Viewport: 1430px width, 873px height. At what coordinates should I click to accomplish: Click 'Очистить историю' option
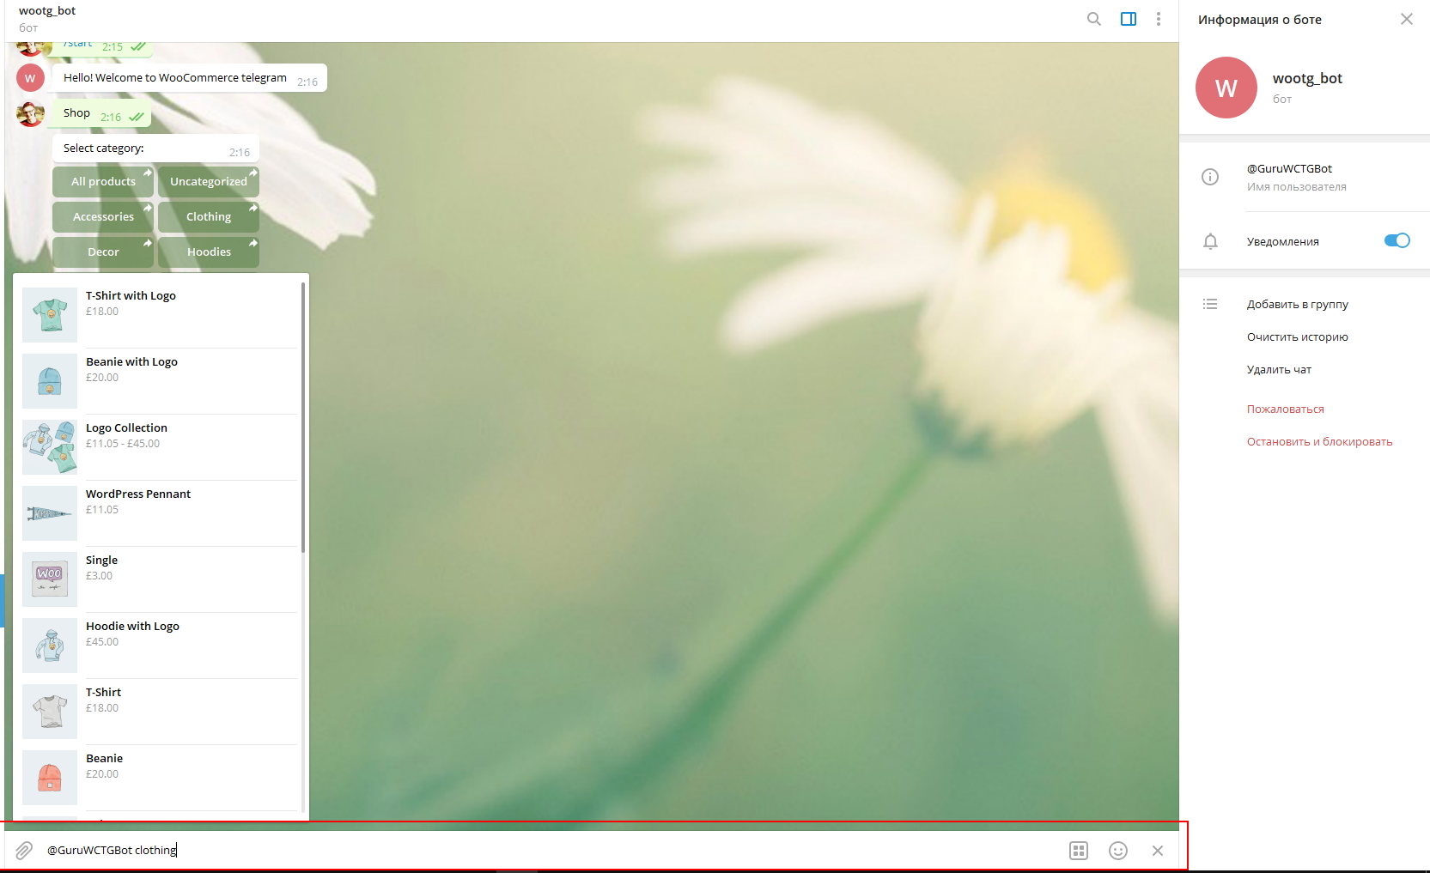1297,336
